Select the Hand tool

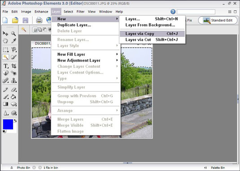[x=5, y=41]
